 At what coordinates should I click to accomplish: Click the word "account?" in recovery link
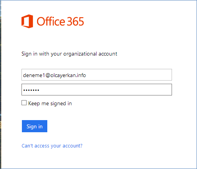click(72, 146)
